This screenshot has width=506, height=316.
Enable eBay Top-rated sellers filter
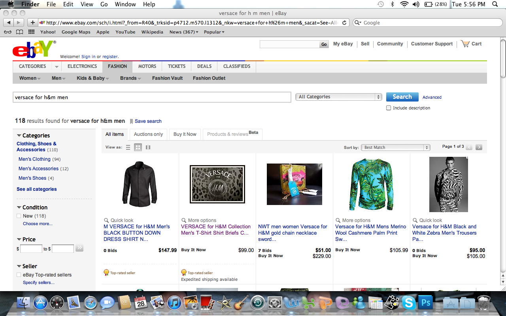click(19, 275)
